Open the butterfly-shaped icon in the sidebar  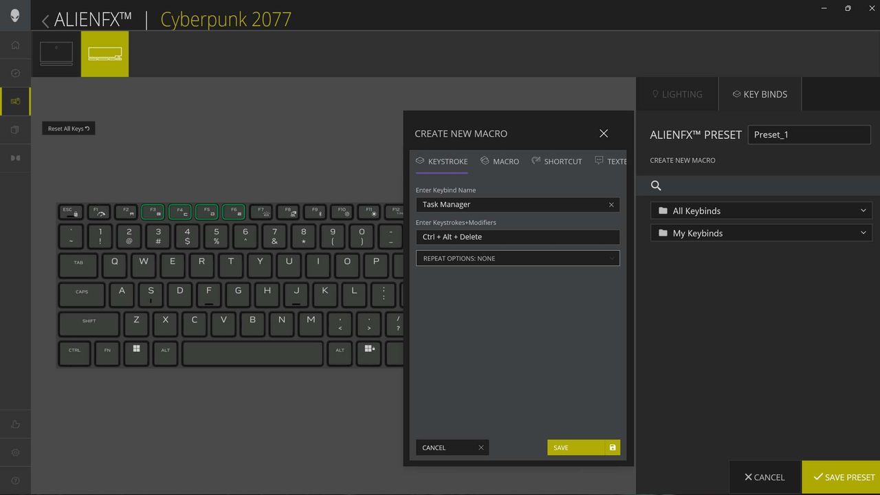(x=15, y=158)
